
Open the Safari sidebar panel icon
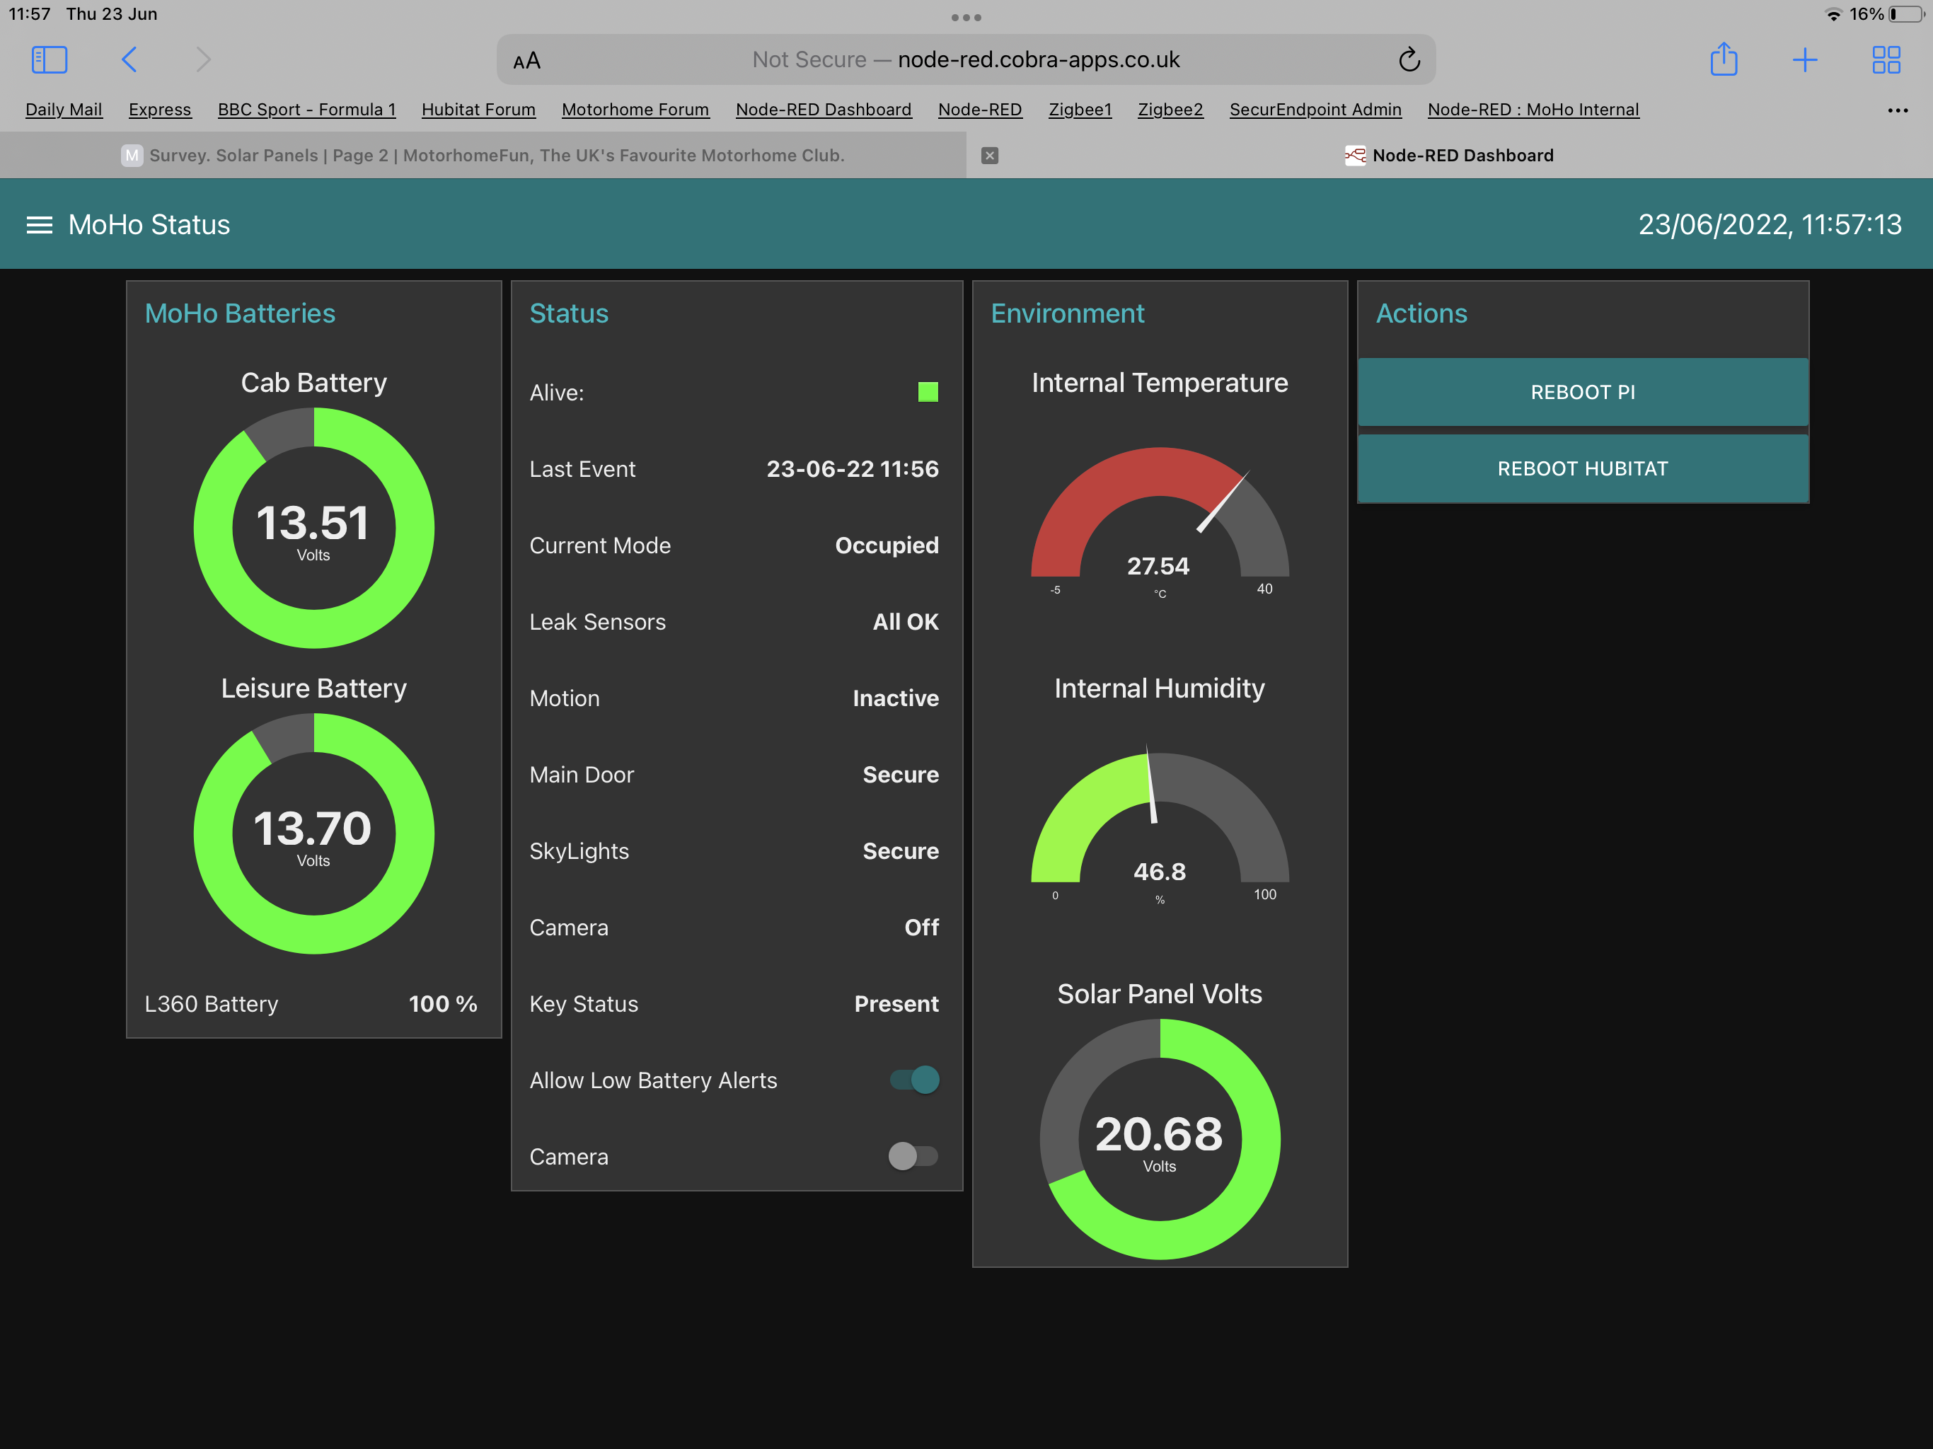[x=49, y=59]
